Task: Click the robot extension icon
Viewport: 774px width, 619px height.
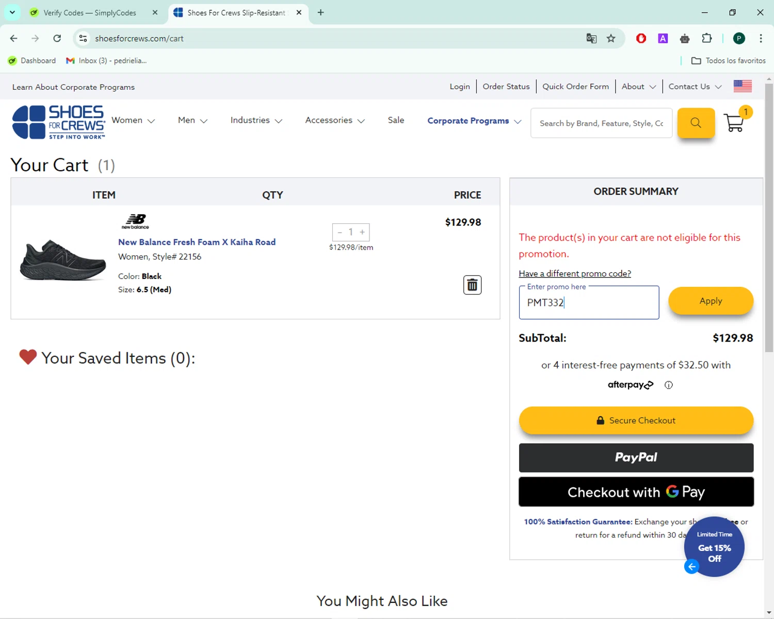Action: (x=685, y=38)
